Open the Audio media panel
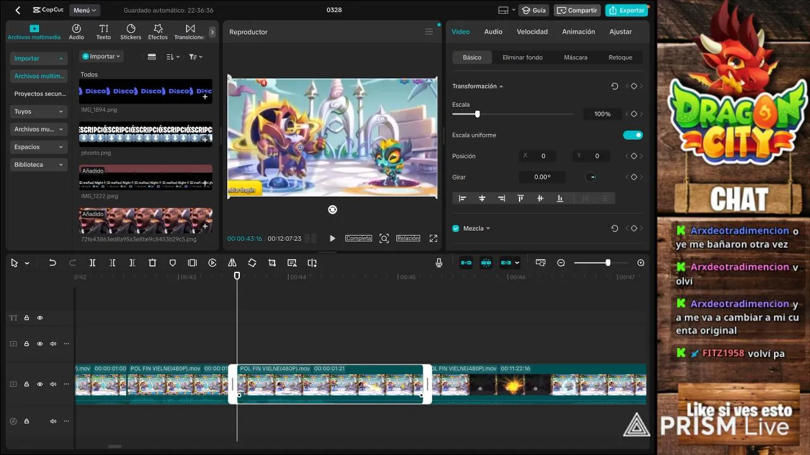810x455 pixels. (77, 32)
